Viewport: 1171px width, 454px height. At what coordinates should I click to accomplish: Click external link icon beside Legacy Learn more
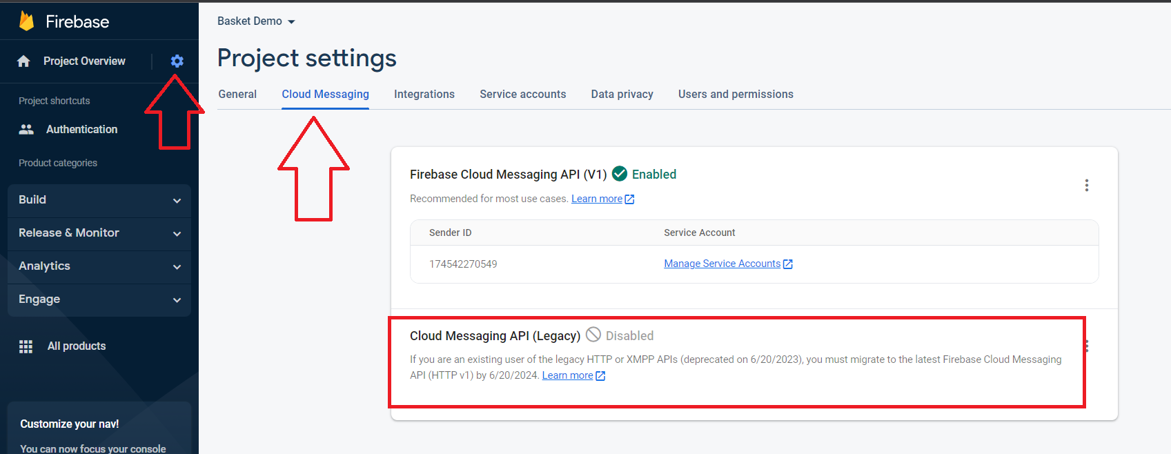point(600,376)
